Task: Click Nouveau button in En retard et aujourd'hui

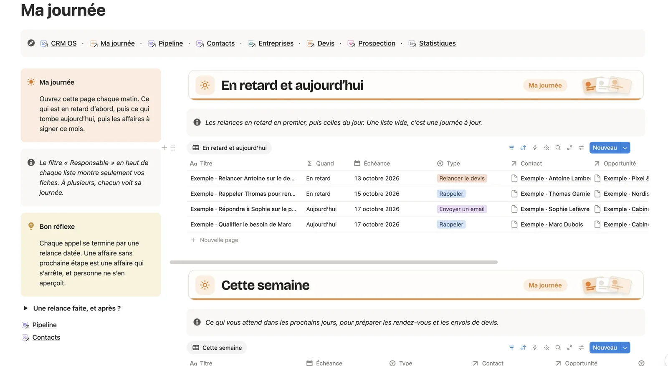Action: click(x=605, y=148)
